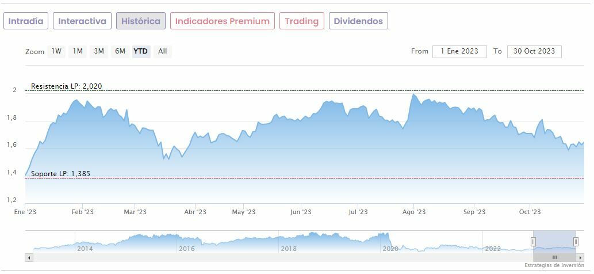Show All time range

(x=163, y=51)
